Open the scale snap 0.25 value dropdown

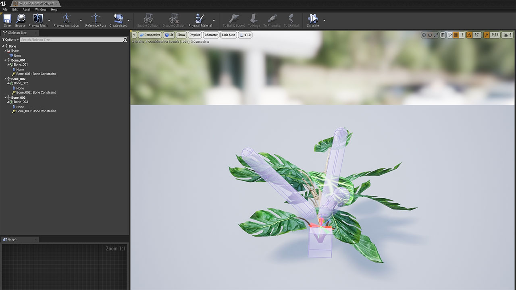point(495,35)
